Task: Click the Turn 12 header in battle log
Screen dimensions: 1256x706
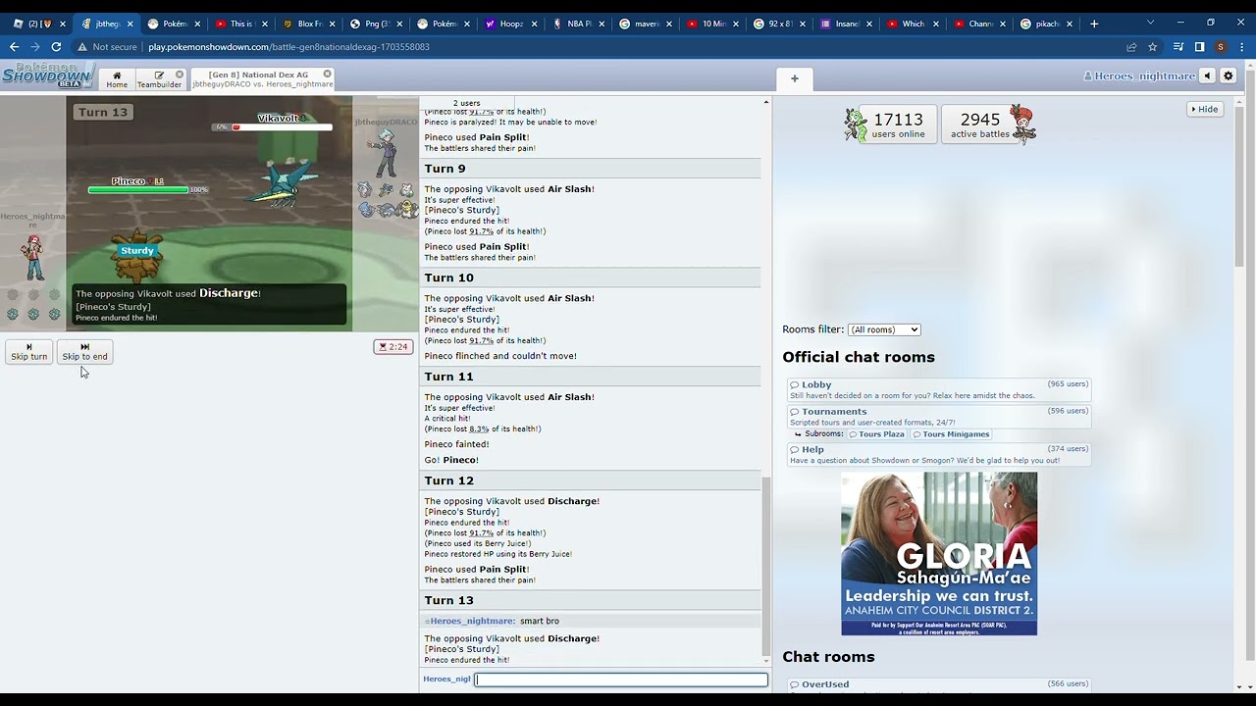Action: pyautogui.click(x=592, y=480)
